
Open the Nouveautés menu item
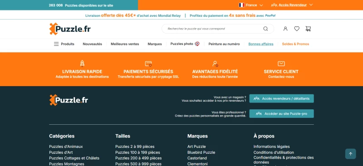[93, 44]
